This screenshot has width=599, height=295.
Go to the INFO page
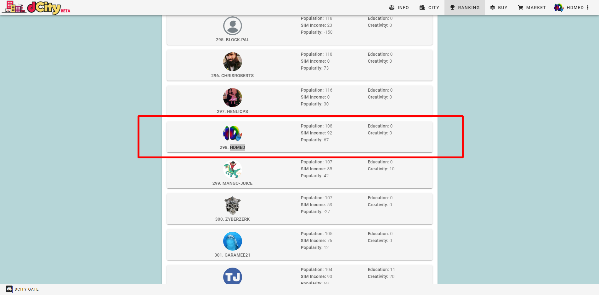[x=399, y=7]
